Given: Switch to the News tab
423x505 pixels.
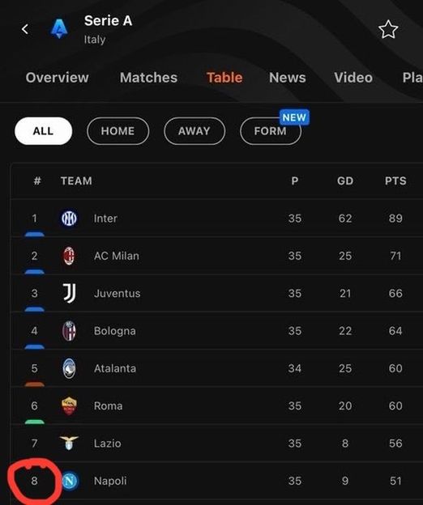Looking at the screenshot, I should (x=287, y=78).
